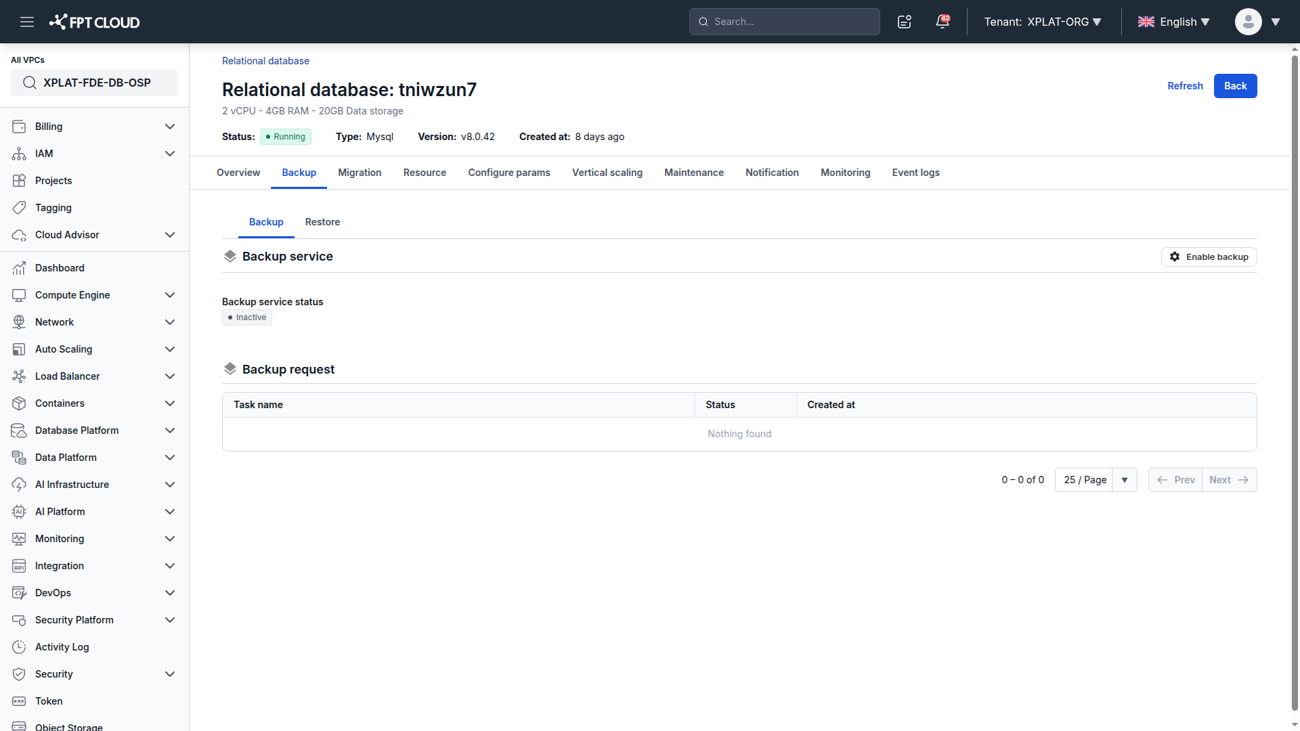Image resolution: width=1300 pixels, height=731 pixels.
Task: Focus the top Search field
Action: 785,22
